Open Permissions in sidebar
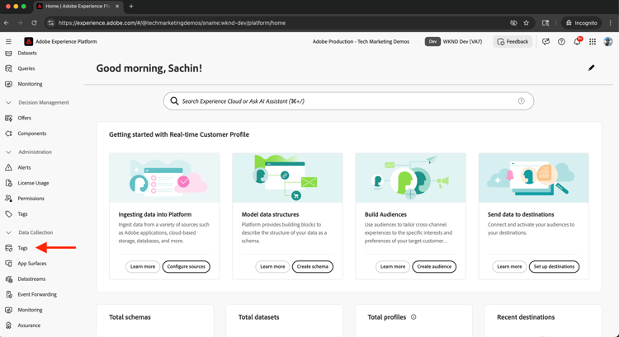 [31, 199]
